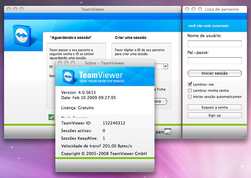
Task: Click the Sign up button
Action: coord(214,115)
